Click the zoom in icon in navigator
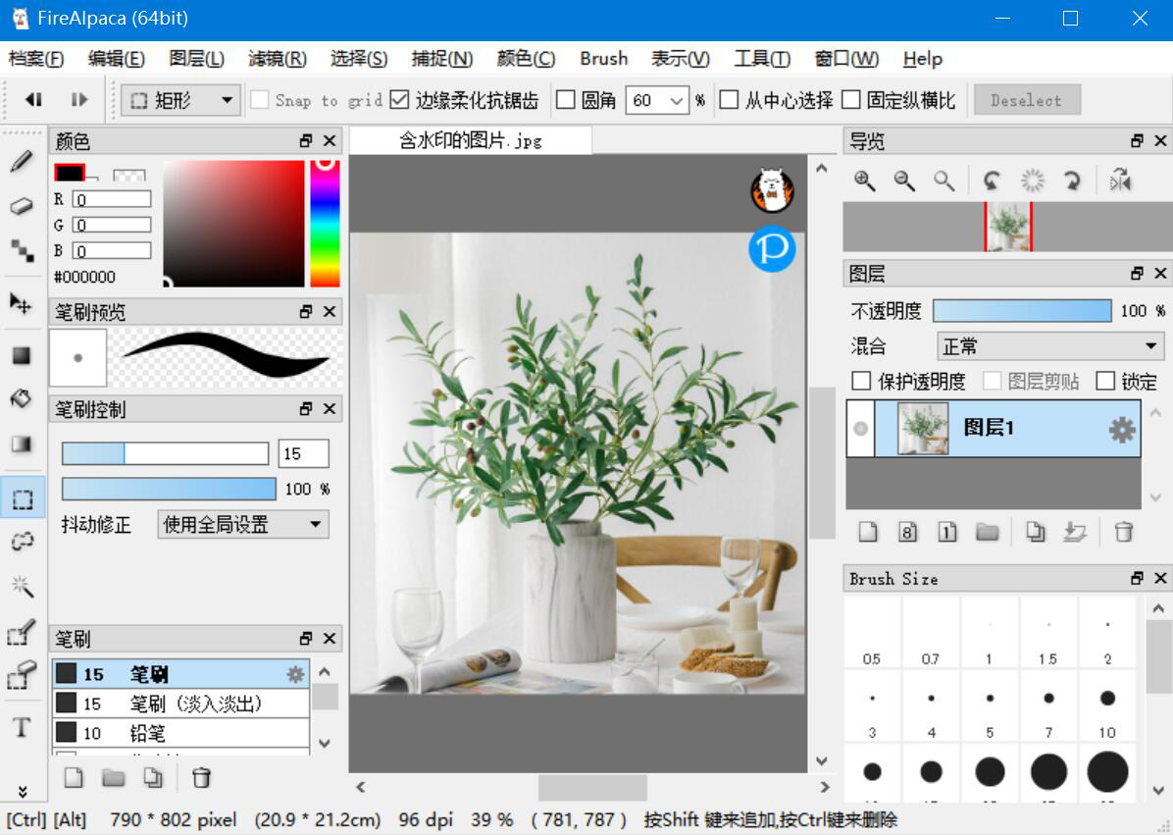 pos(864,181)
